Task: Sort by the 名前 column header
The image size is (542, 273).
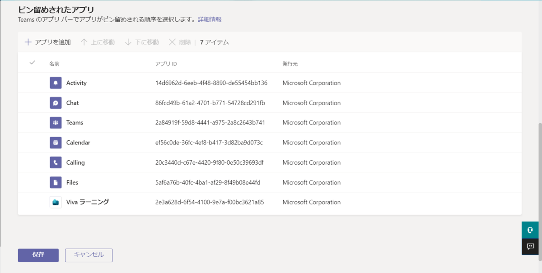Action: click(x=54, y=64)
